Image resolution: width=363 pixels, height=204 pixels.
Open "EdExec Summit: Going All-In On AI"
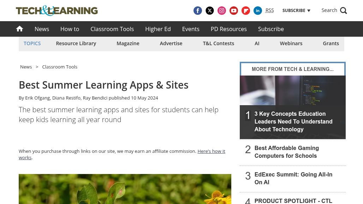coord(293,178)
